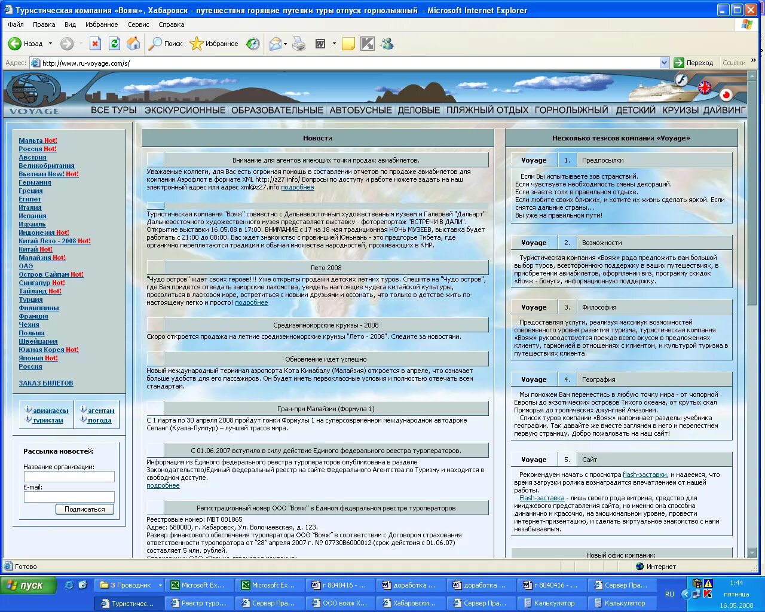Open the ЭКСКУРСИОННЫЕ tours section
765x612 pixels.
click(185, 110)
